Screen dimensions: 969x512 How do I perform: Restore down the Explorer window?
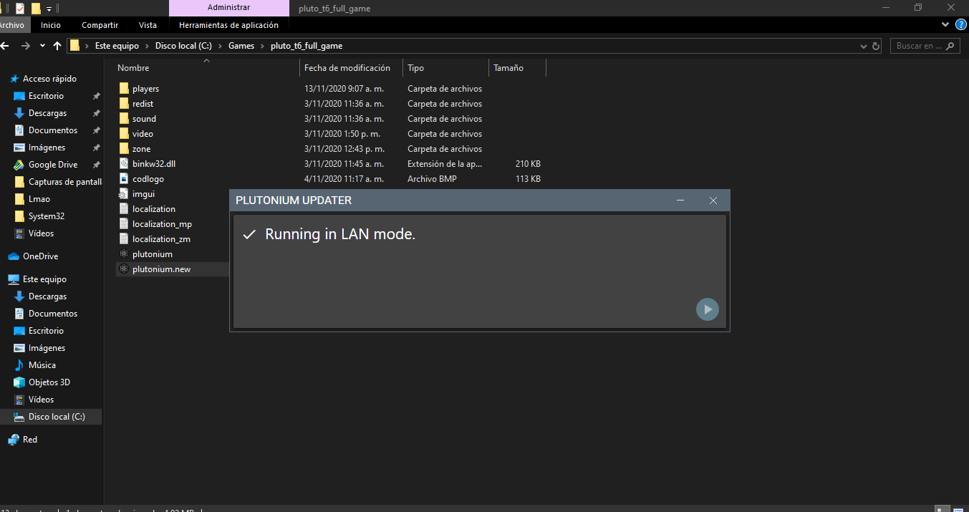(x=917, y=8)
